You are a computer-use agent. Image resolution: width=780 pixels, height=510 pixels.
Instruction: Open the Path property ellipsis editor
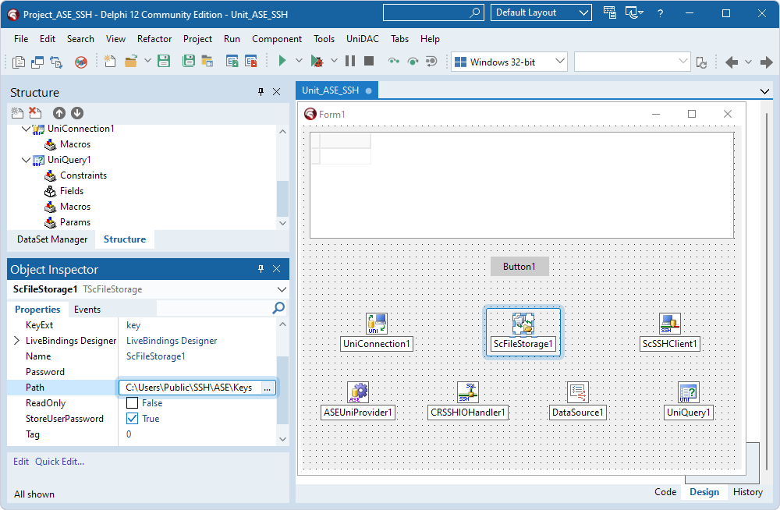coord(266,387)
